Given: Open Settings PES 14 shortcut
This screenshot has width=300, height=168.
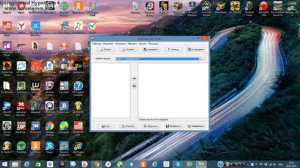Looking at the screenshot, I should coord(292,8).
